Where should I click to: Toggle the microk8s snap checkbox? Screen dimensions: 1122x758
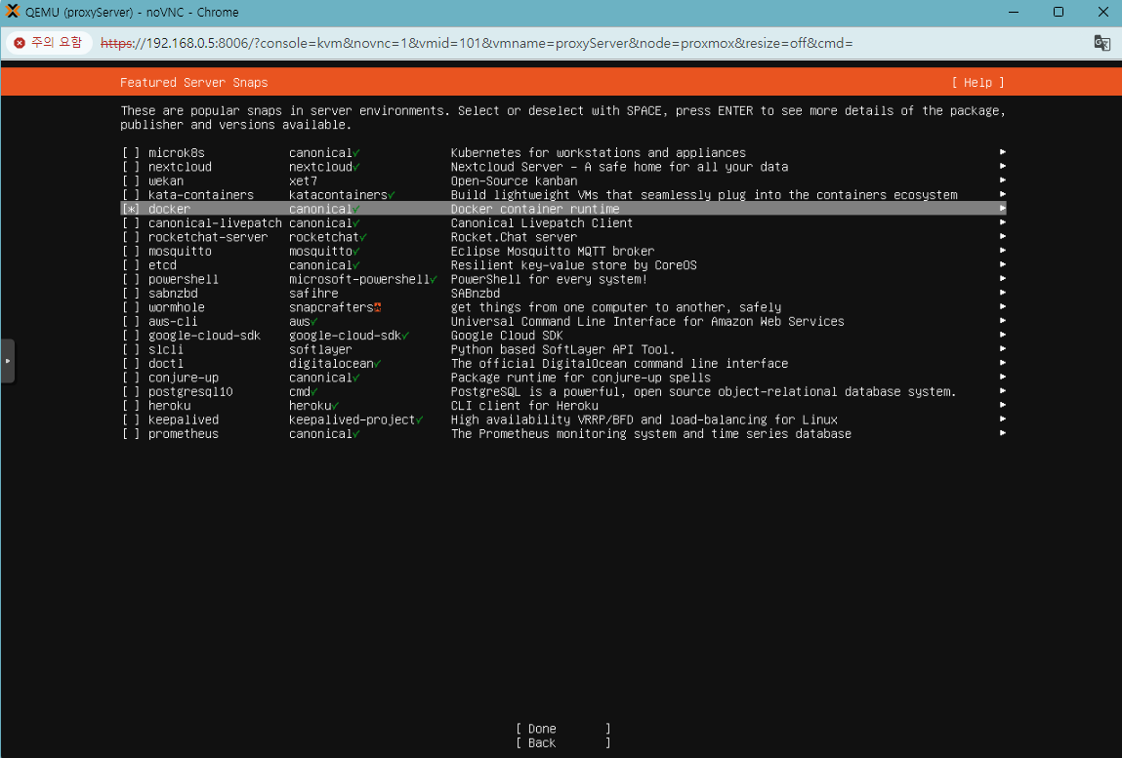[x=131, y=153]
